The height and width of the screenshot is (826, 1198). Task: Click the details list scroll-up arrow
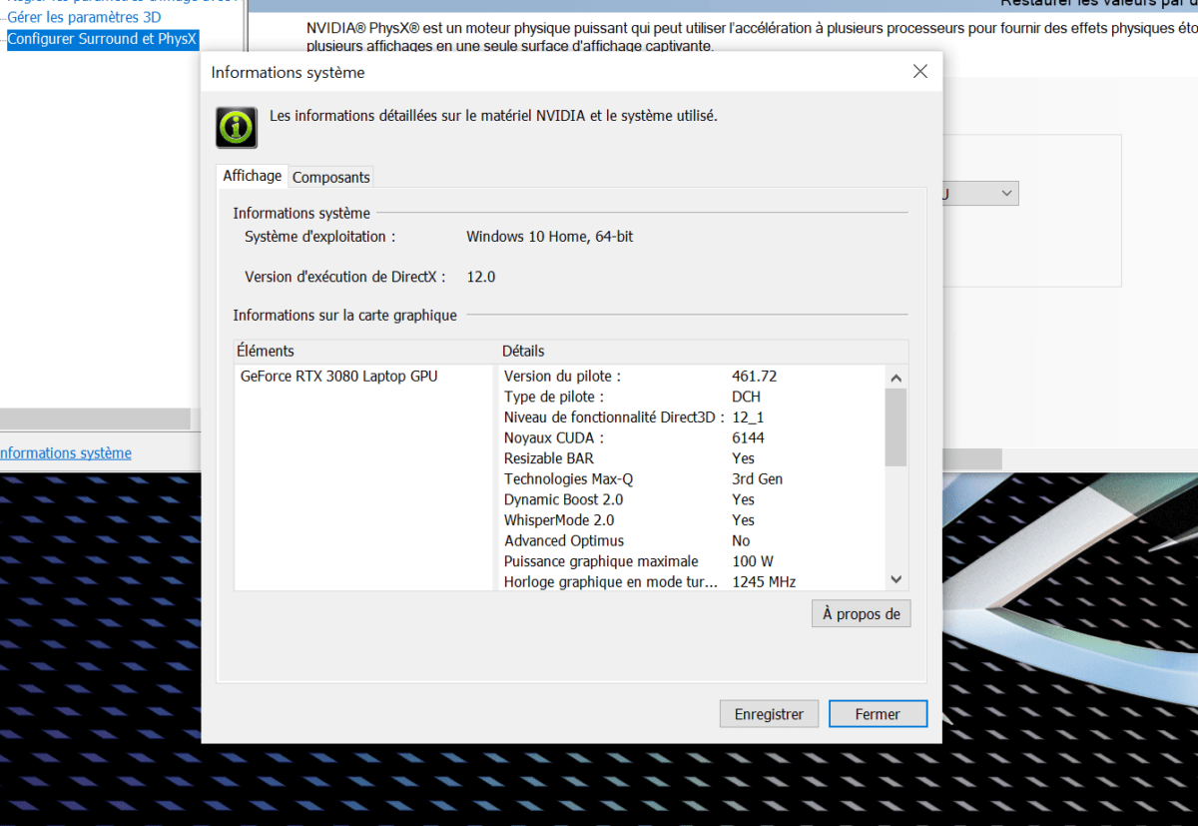896,378
